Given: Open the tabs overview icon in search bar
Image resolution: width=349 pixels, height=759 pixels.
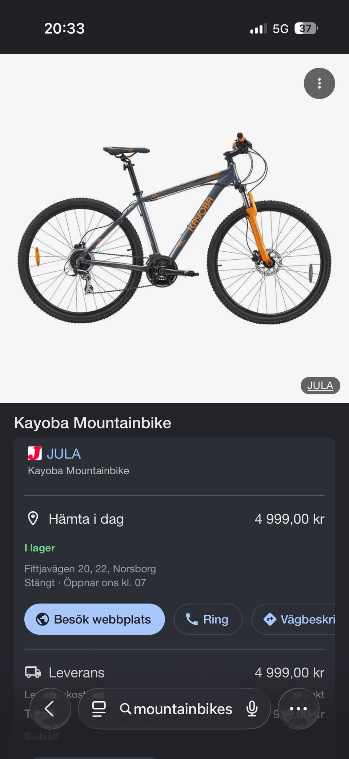Looking at the screenshot, I should (x=99, y=709).
